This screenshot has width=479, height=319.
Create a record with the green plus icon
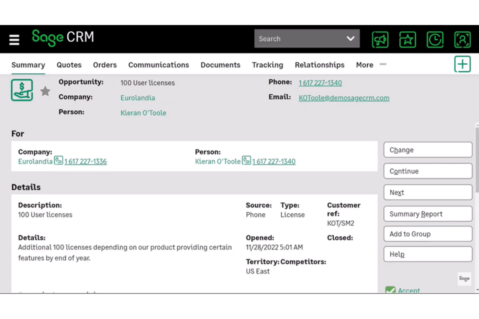pos(462,64)
